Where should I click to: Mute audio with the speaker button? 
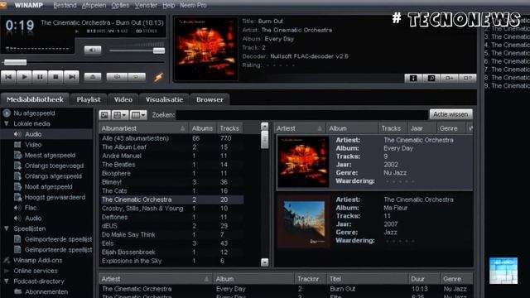[93, 50]
